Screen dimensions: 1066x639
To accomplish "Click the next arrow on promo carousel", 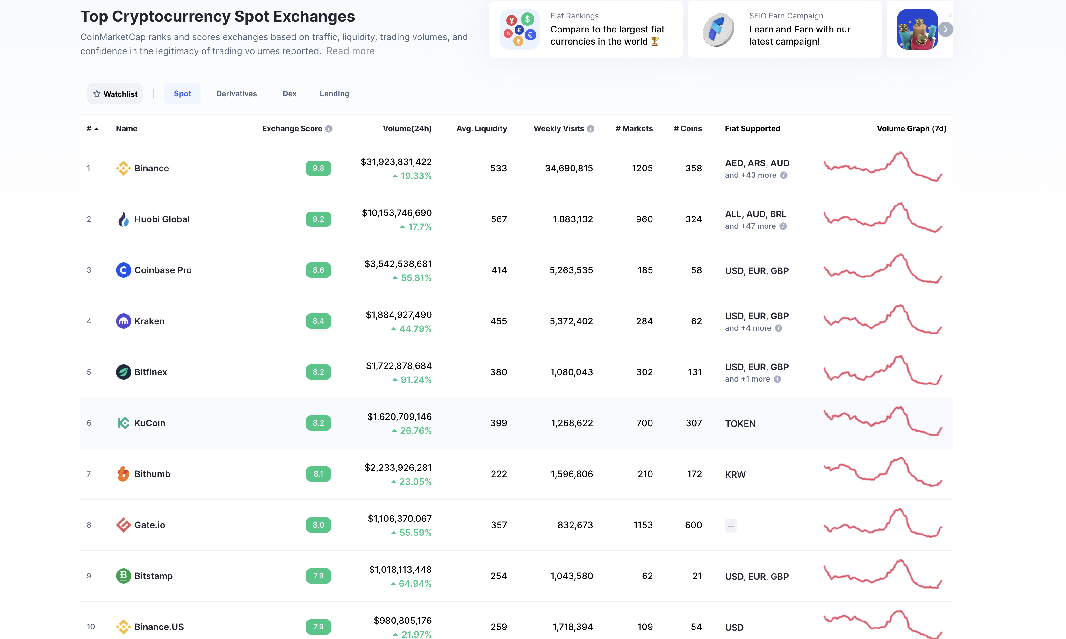I will tap(946, 29).
